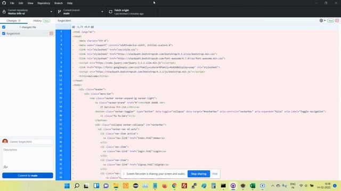Viewport: 341px width, 191px height.
Task: Open the diff settings gear icon
Action: click(x=321, y=20)
